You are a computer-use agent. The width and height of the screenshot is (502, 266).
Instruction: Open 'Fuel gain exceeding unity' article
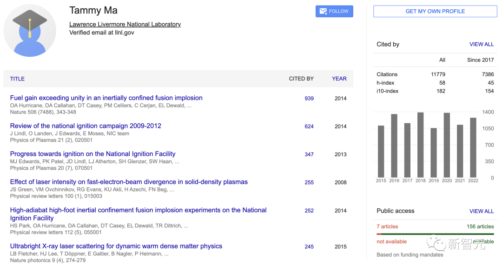coord(106,98)
